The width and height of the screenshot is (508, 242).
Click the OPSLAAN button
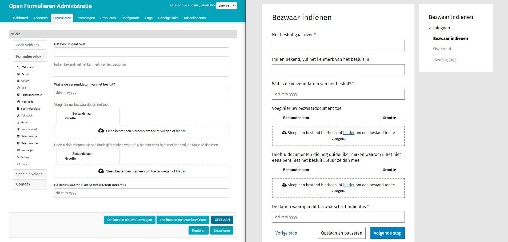coord(222,220)
